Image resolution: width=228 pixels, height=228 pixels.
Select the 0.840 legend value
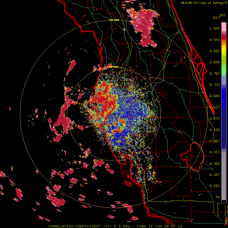point(215,62)
